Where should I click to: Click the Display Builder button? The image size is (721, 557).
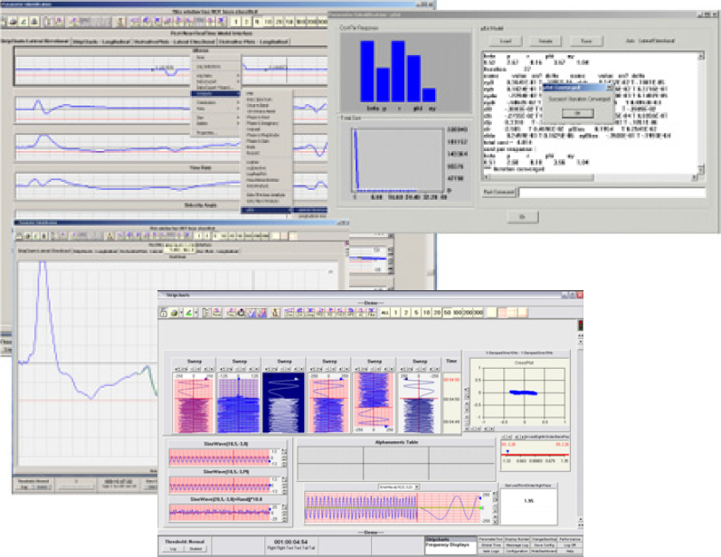[517, 539]
